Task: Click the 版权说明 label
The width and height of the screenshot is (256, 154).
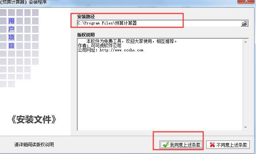Action: coord(86,35)
